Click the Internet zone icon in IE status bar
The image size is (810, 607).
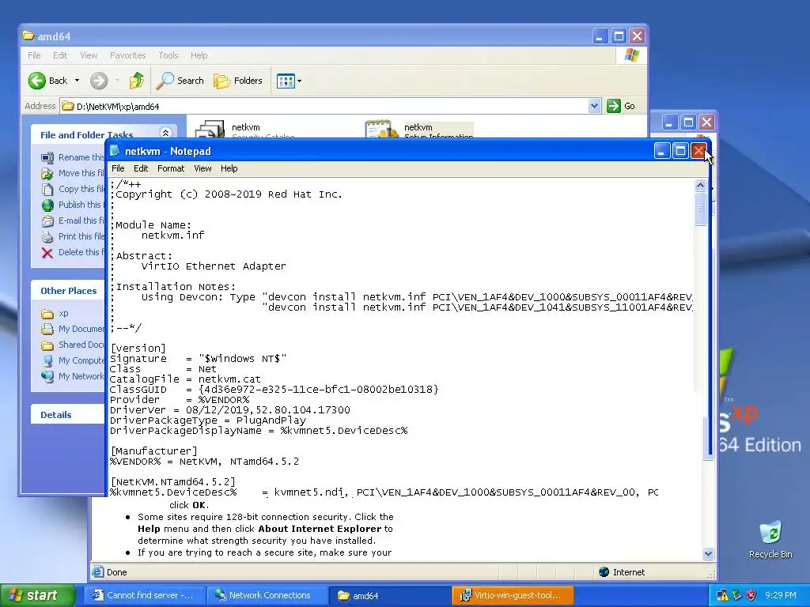coord(604,572)
